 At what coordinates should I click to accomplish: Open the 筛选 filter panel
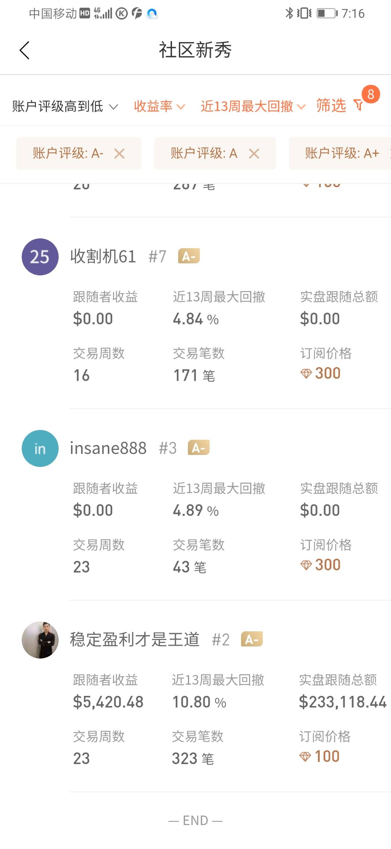click(331, 106)
